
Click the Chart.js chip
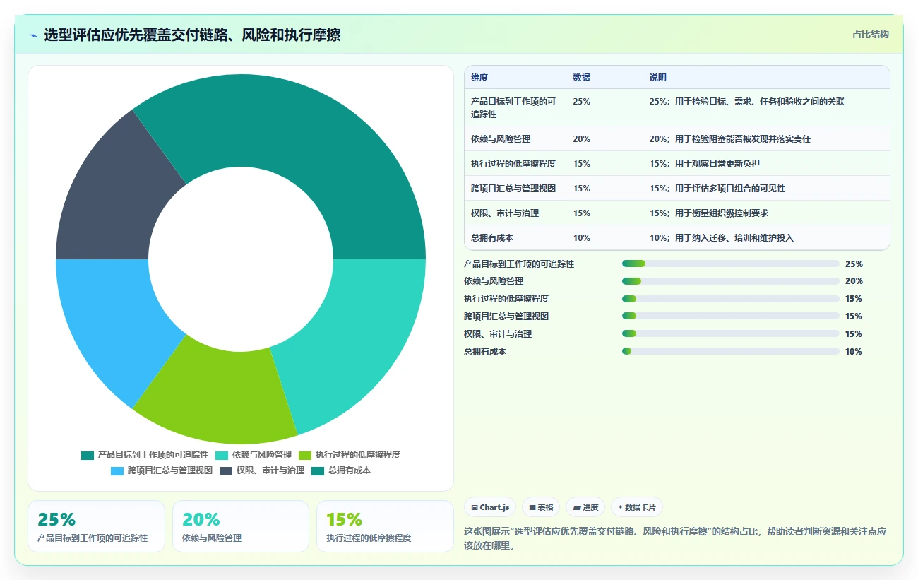coord(490,507)
